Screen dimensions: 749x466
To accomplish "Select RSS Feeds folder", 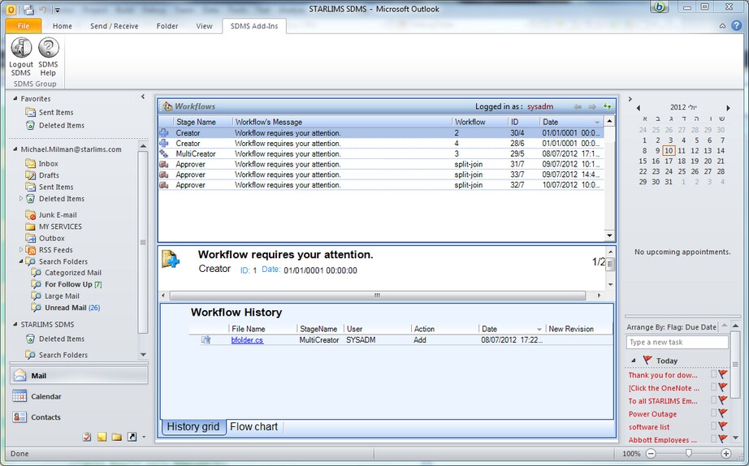I will pos(55,250).
